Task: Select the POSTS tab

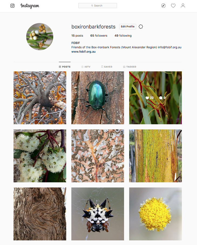Action: [x=65, y=67]
